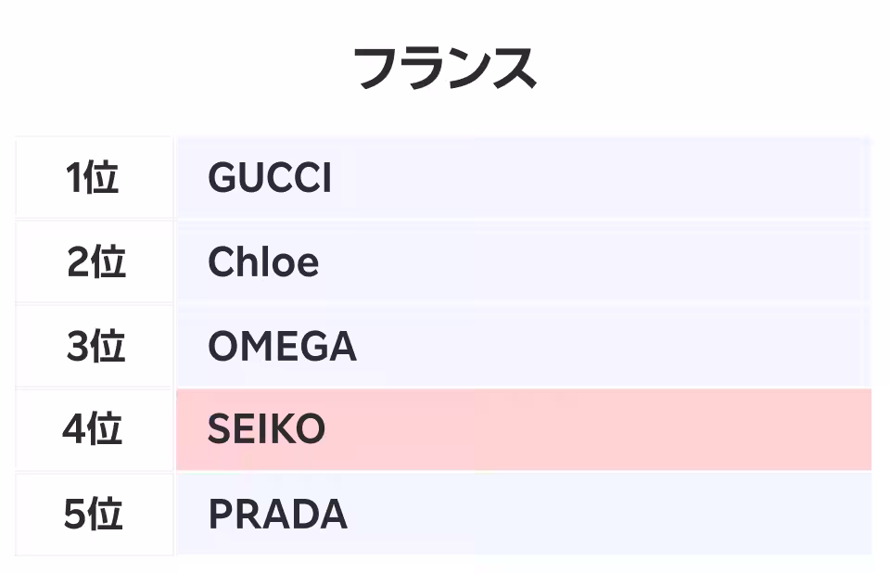The height and width of the screenshot is (573, 890).
Task: Select the SEIKO brand name
Action: coord(266,430)
